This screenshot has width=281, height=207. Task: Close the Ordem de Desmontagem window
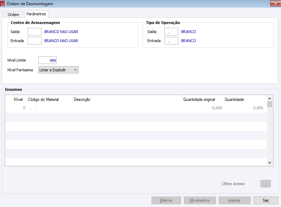(x=275, y=3)
